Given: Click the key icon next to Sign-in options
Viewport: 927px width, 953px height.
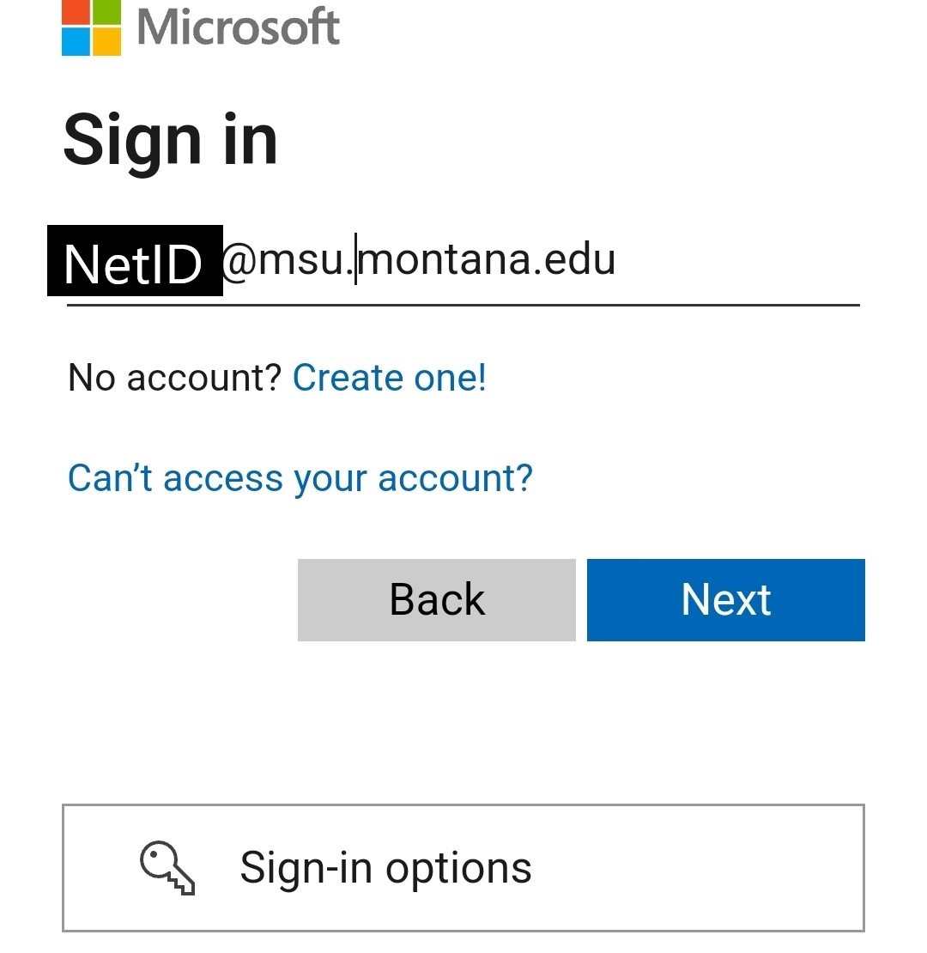Looking at the screenshot, I should [168, 867].
